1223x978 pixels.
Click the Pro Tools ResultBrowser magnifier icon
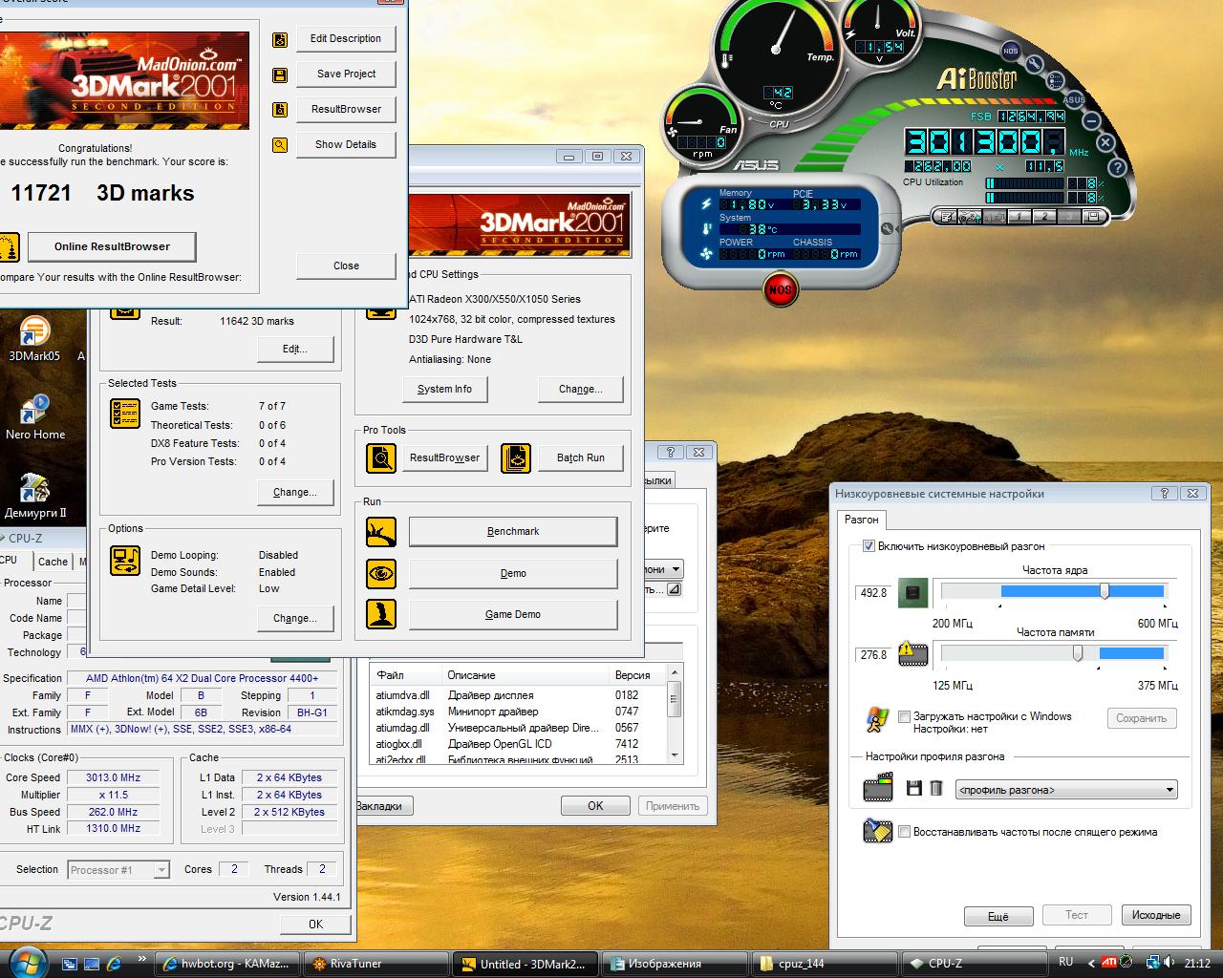click(x=381, y=458)
